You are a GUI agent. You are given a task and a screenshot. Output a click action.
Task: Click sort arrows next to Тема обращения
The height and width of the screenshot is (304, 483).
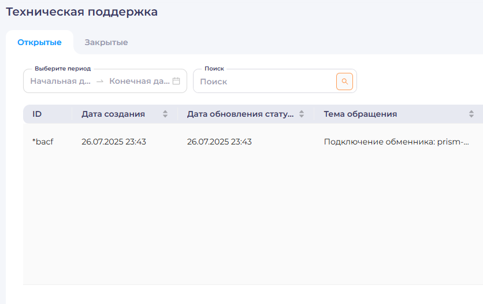(x=471, y=114)
